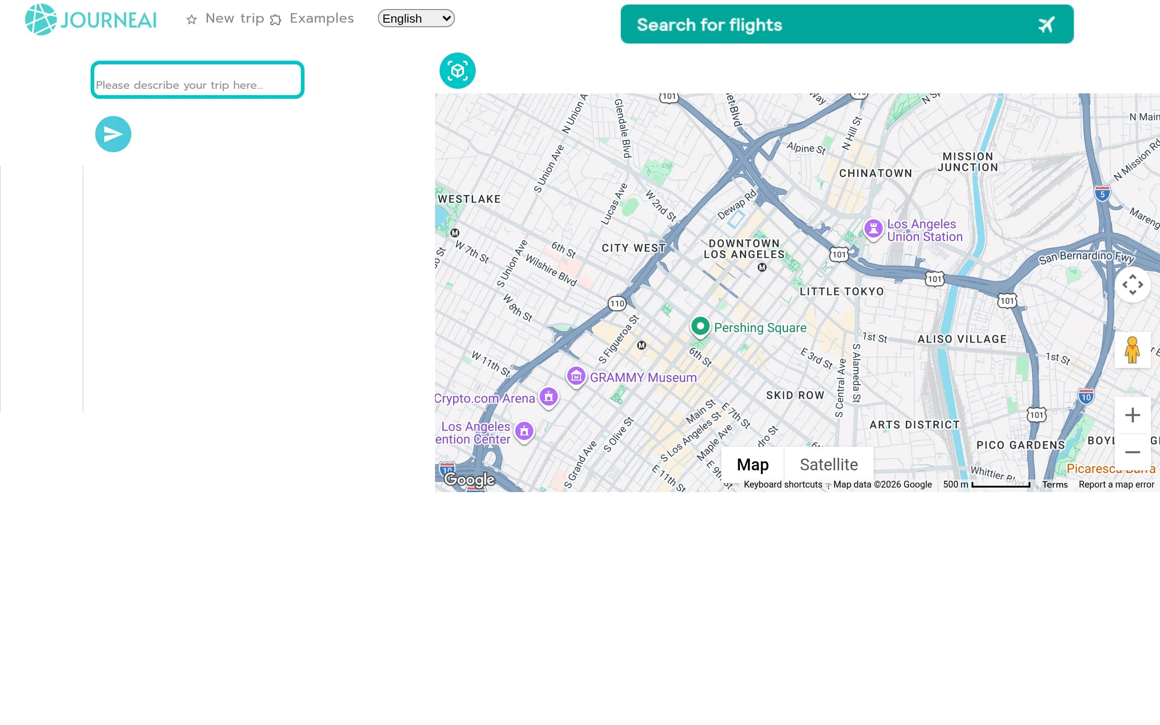
Task: Click the PICO GARDENS label
Action: [1021, 445]
